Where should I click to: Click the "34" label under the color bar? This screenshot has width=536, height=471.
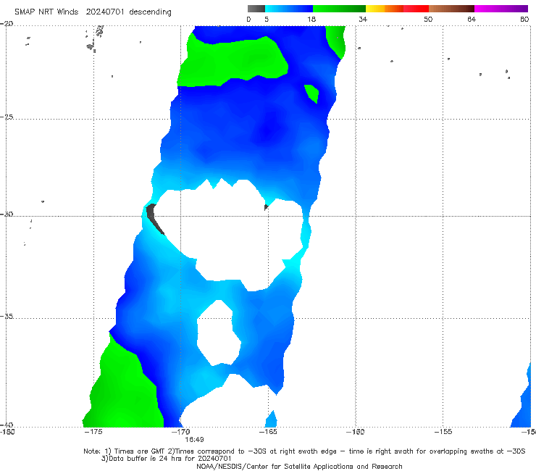(363, 20)
